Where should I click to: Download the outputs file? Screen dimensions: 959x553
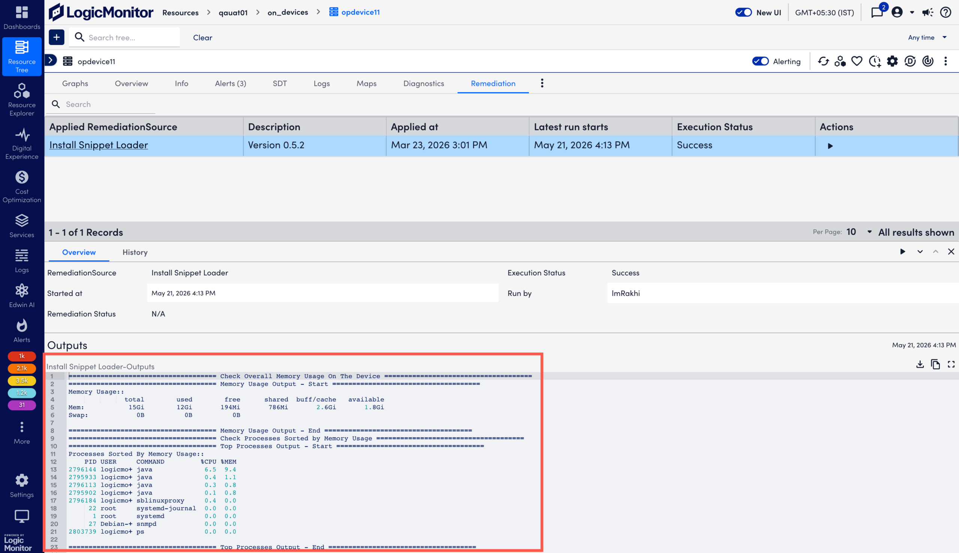tap(920, 364)
